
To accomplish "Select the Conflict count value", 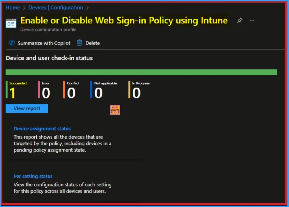I will pos(71,93).
